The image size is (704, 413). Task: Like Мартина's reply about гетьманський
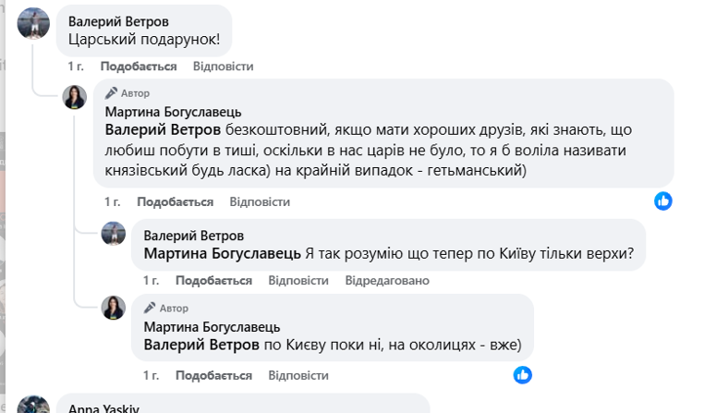[x=176, y=201]
